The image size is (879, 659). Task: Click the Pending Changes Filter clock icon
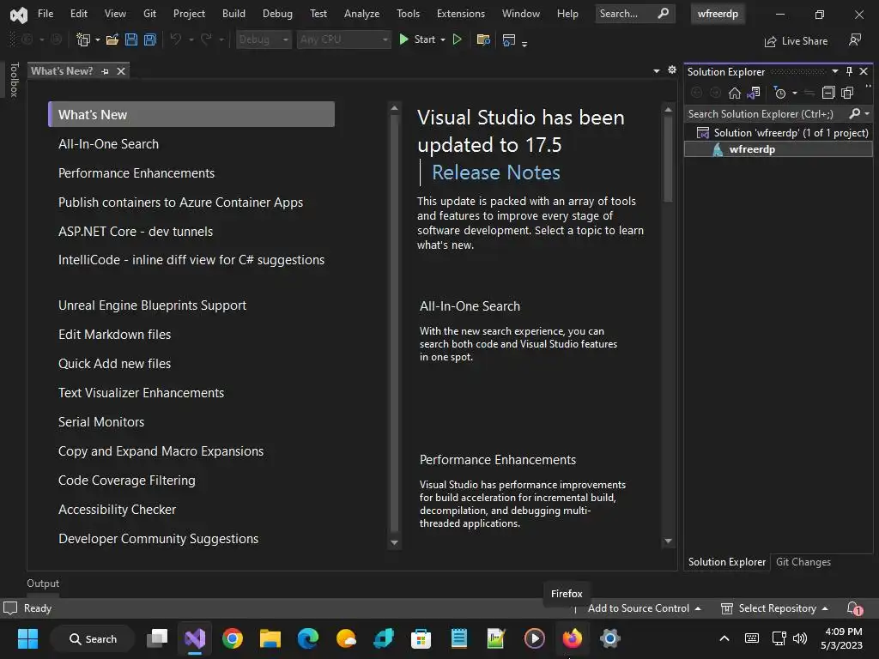(779, 93)
